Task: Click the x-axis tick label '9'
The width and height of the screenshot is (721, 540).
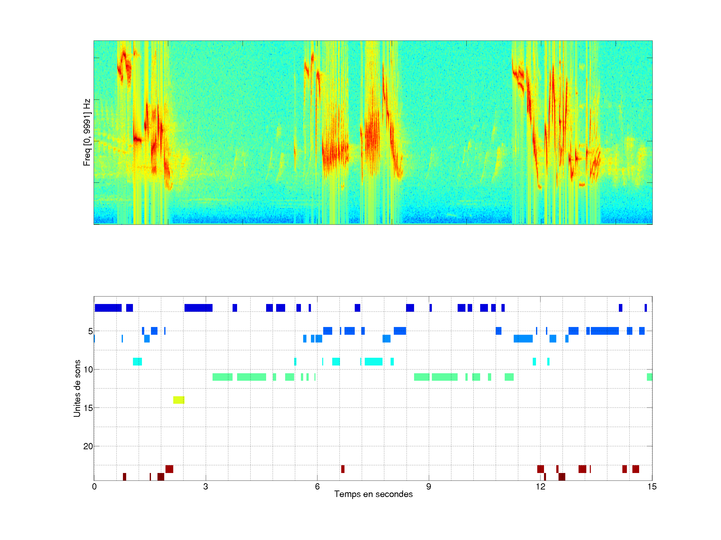Action: point(429,486)
